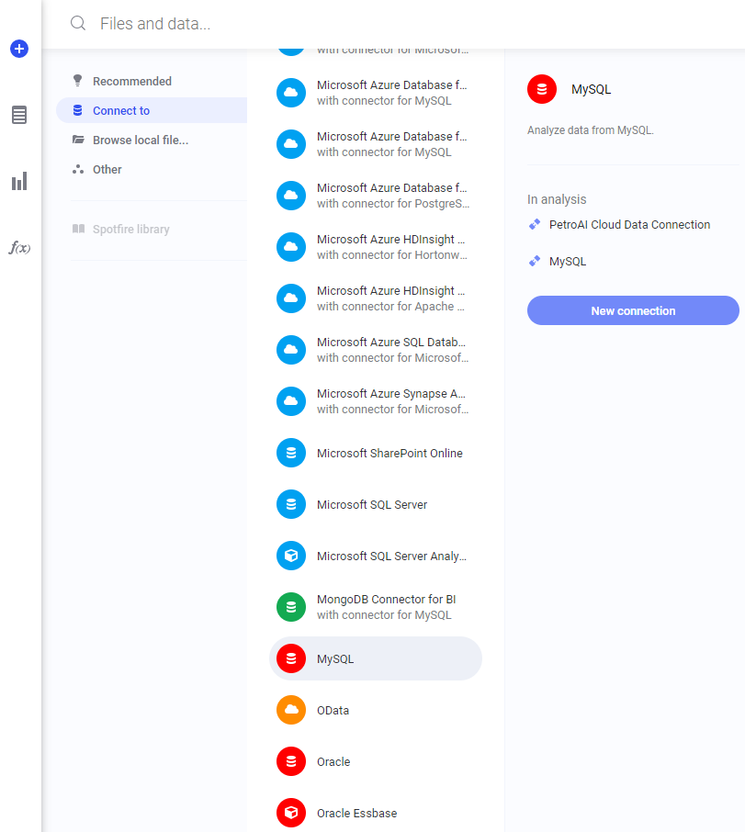Select Microsoft SQL Server Analysis cube icon
The image size is (745, 832).
point(291,556)
